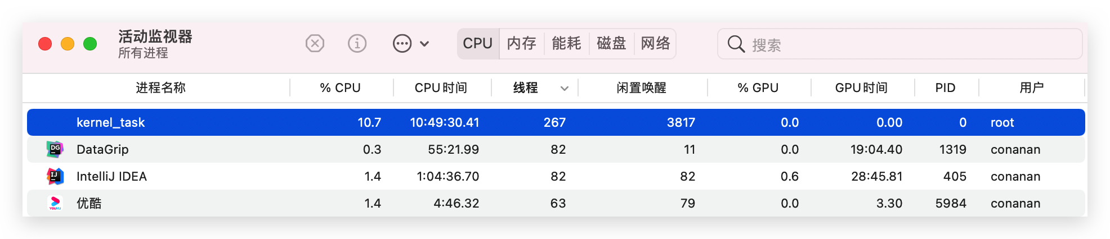Sort by the % CPU column header
The image size is (1110, 239).
click(x=340, y=88)
